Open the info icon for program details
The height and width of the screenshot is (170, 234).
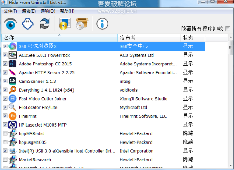point(102,24)
